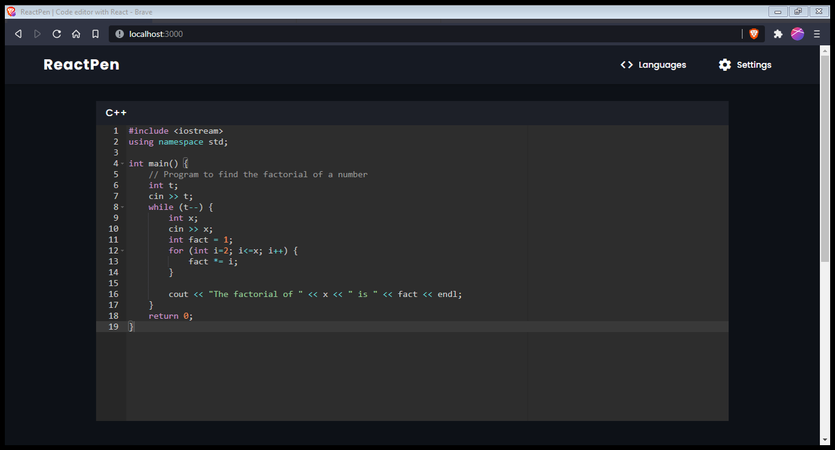835x450 pixels.
Task: Click on 'int t;' line
Action: point(163,185)
